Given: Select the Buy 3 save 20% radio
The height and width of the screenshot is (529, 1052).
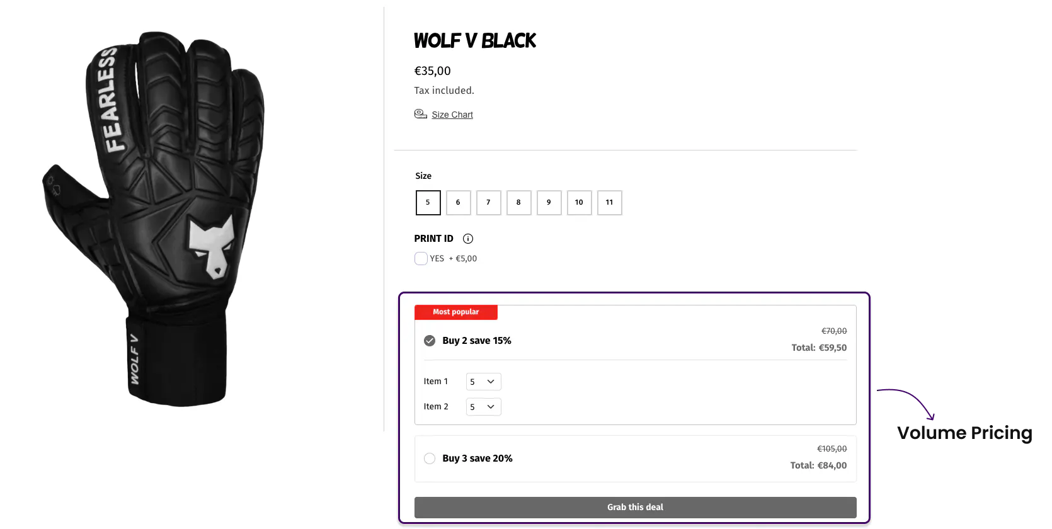Looking at the screenshot, I should coord(430,458).
